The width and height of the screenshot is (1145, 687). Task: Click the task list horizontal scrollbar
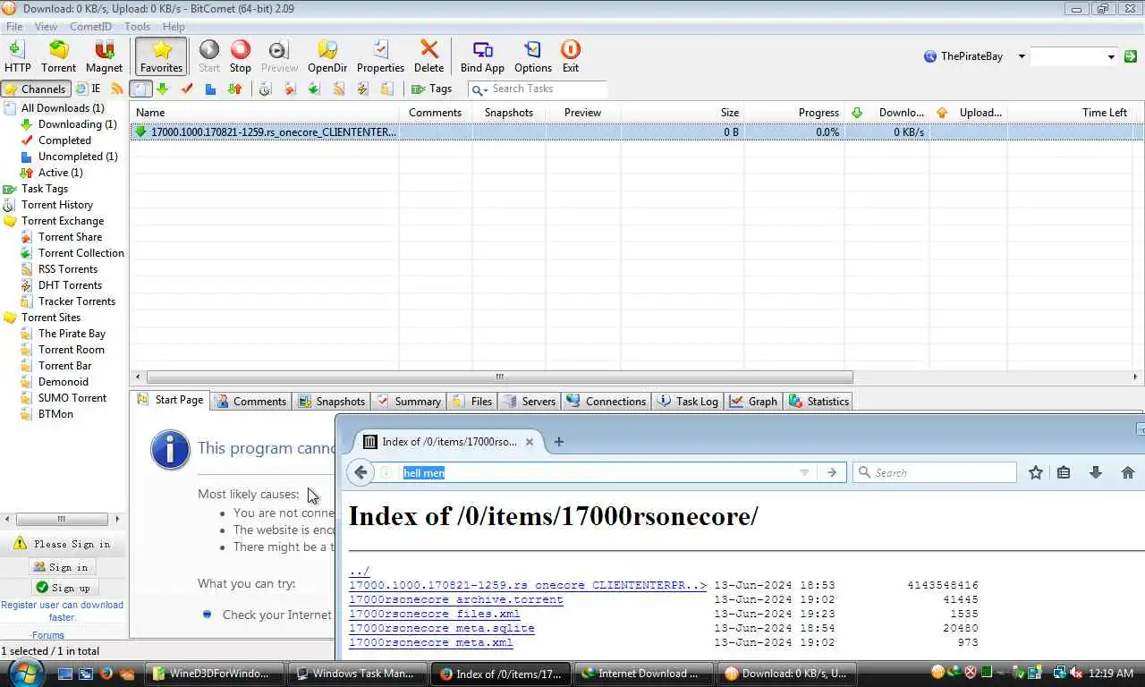[499, 377]
